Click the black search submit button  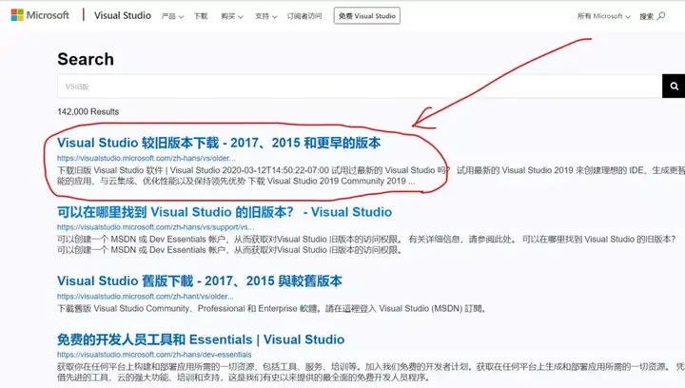tap(674, 87)
